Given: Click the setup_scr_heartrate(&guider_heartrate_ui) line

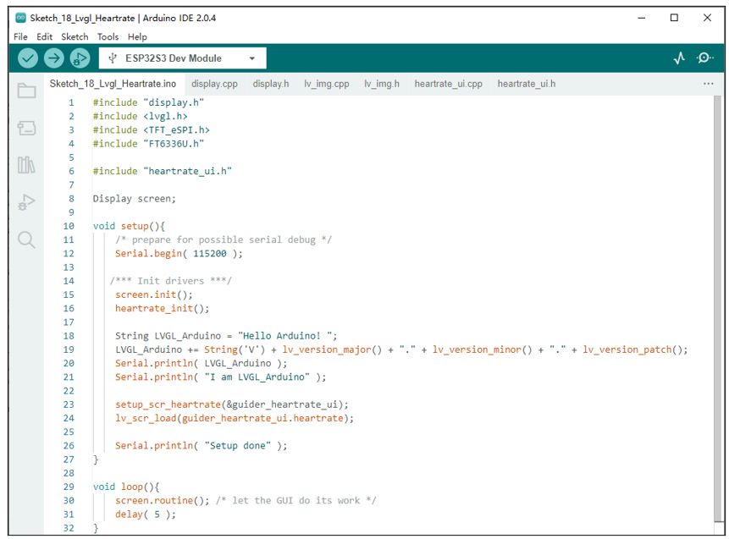Looking at the screenshot, I should [x=231, y=404].
